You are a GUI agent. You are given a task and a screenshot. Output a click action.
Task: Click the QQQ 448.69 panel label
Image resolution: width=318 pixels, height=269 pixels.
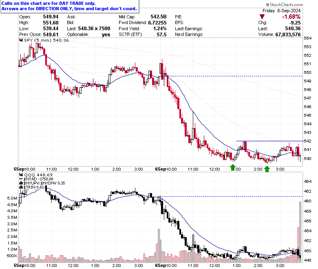tap(38, 175)
